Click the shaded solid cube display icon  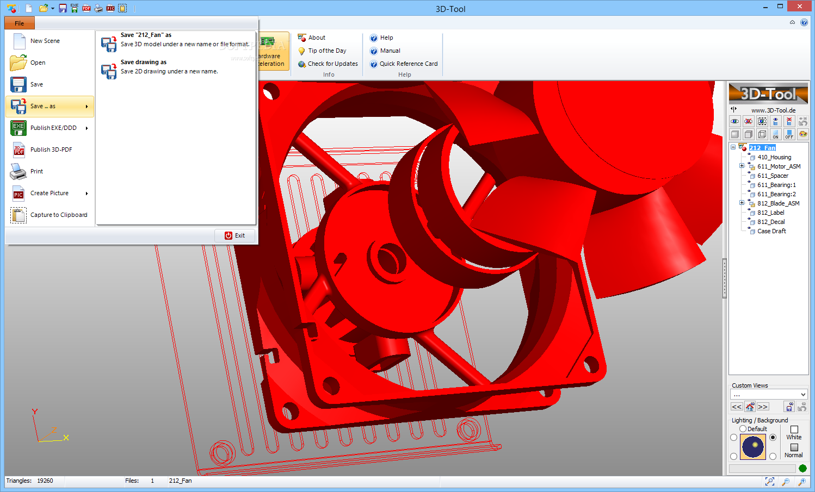[735, 134]
